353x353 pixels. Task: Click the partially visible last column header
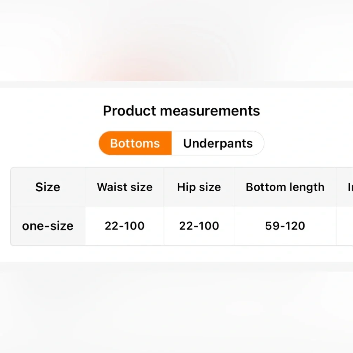[345, 187]
